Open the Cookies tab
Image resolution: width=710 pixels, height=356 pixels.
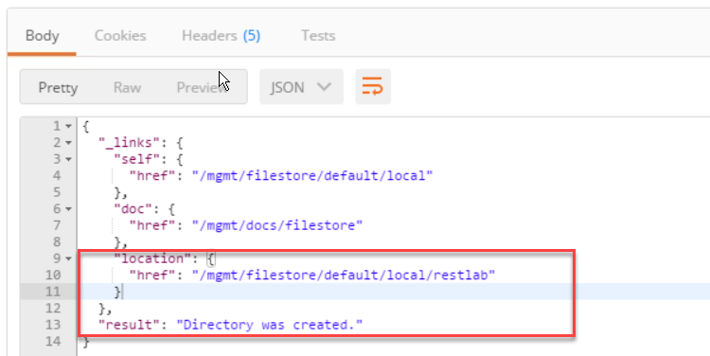click(120, 36)
